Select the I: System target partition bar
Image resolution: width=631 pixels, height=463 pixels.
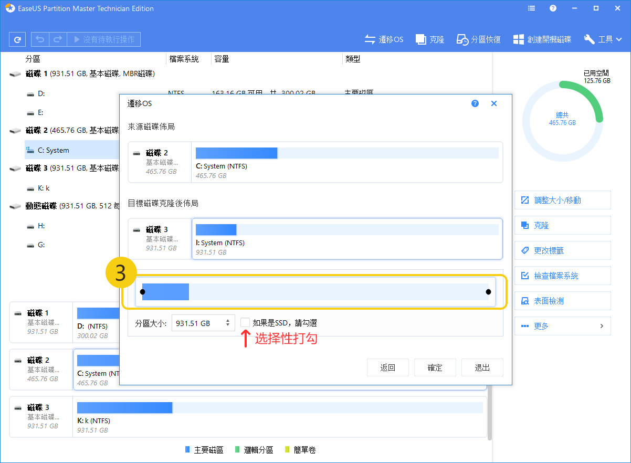[x=347, y=238]
